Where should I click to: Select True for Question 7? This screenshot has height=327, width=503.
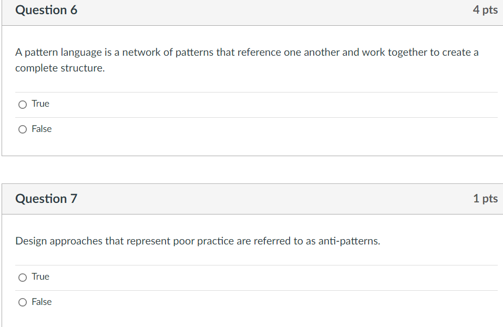click(23, 277)
